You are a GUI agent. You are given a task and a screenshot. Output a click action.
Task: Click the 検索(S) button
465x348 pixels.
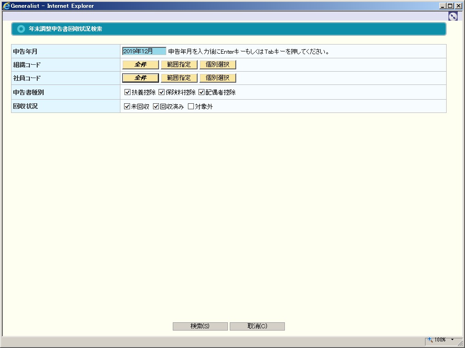tap(200, 326)
